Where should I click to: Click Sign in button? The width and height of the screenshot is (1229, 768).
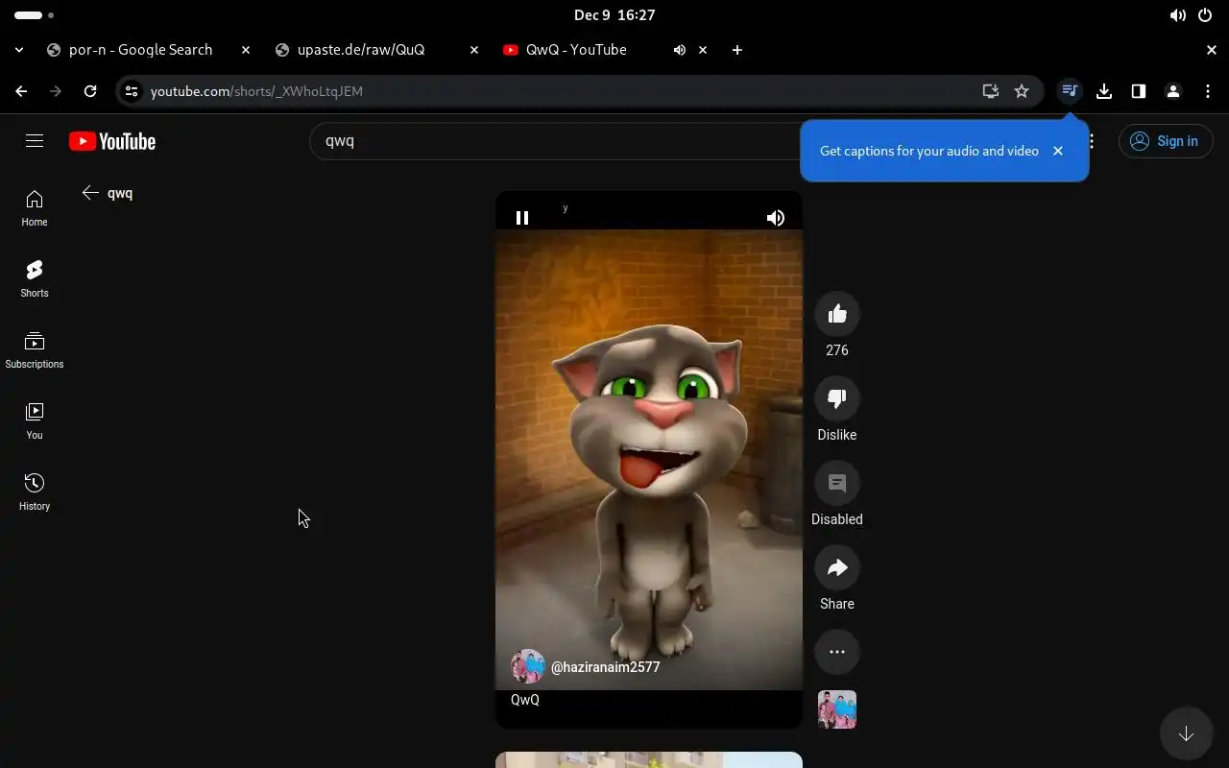pos(1166,141)
